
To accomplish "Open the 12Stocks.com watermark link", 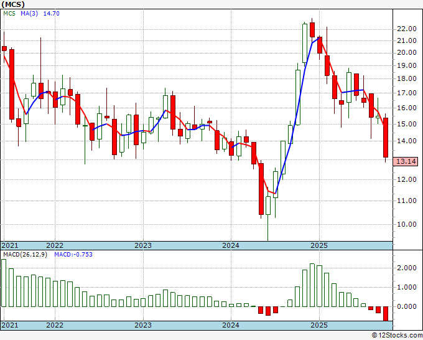I will pyautogui.click(x=396, y=335).
